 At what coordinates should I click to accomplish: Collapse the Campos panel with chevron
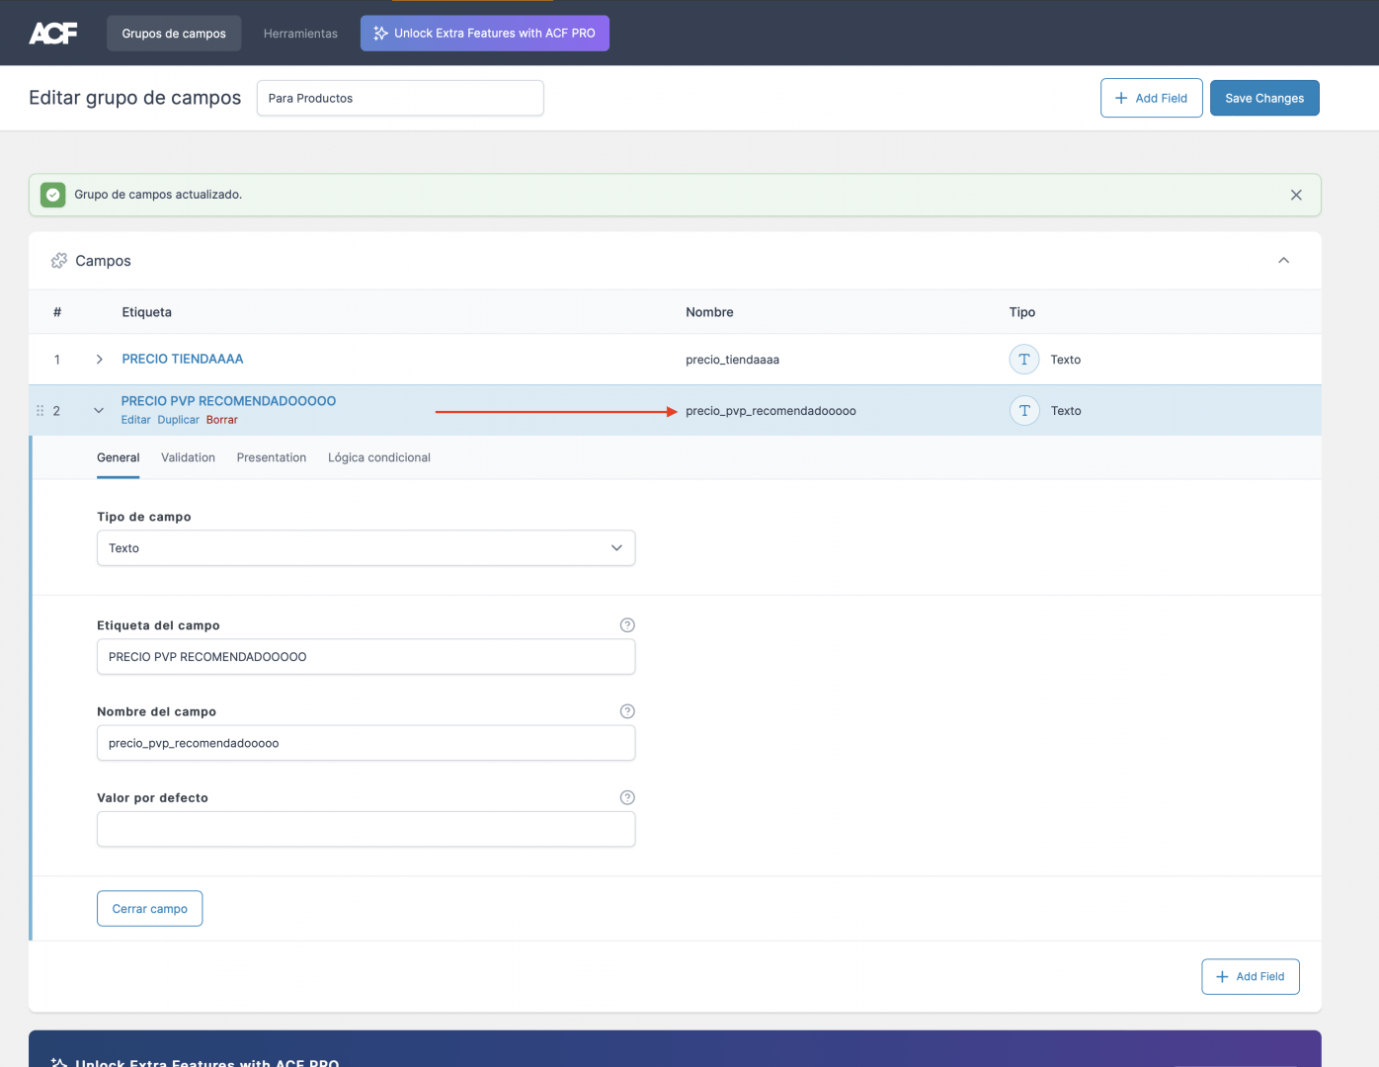[x=1284, y=261]
